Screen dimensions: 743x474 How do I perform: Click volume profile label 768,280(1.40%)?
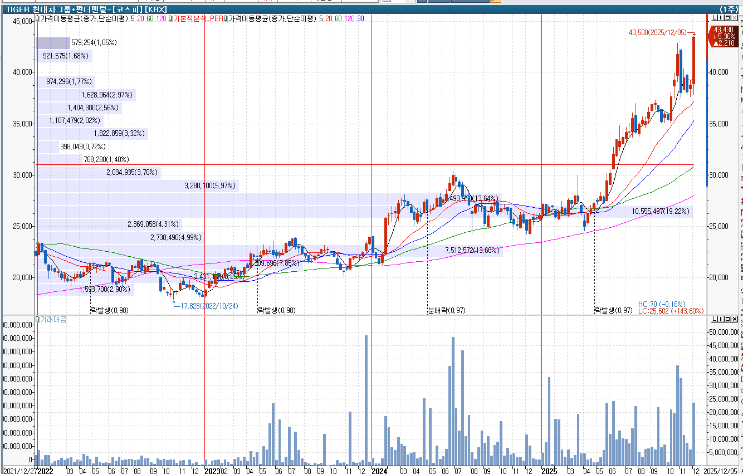(x=106, y=159)
